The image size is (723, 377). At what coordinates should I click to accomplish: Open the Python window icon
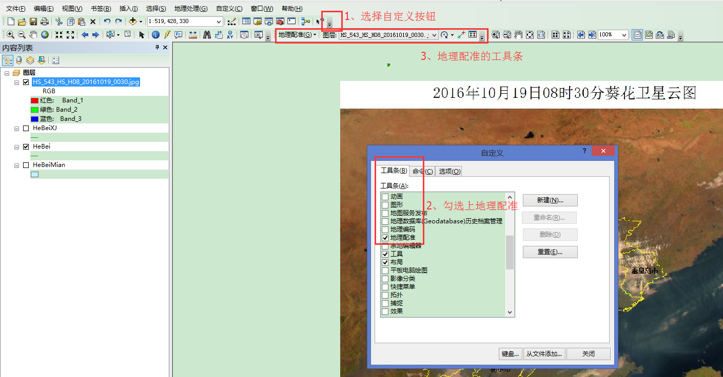pyautogui.click(x=291, y=22)
